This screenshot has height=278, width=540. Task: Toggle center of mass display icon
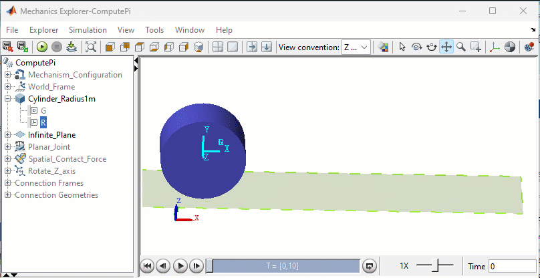coord(510,47)
